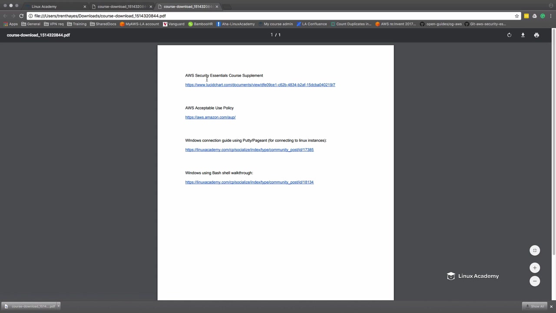
Task: Switch to the middle course-download tab
Action: click(121, 7)
